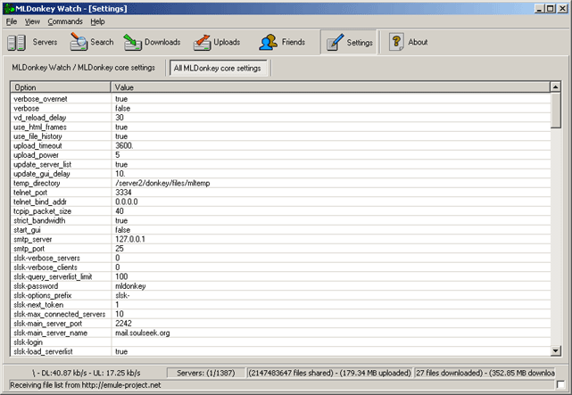Click the scrollbar up arrow
572x395 pixels.
tap(556, 87)
